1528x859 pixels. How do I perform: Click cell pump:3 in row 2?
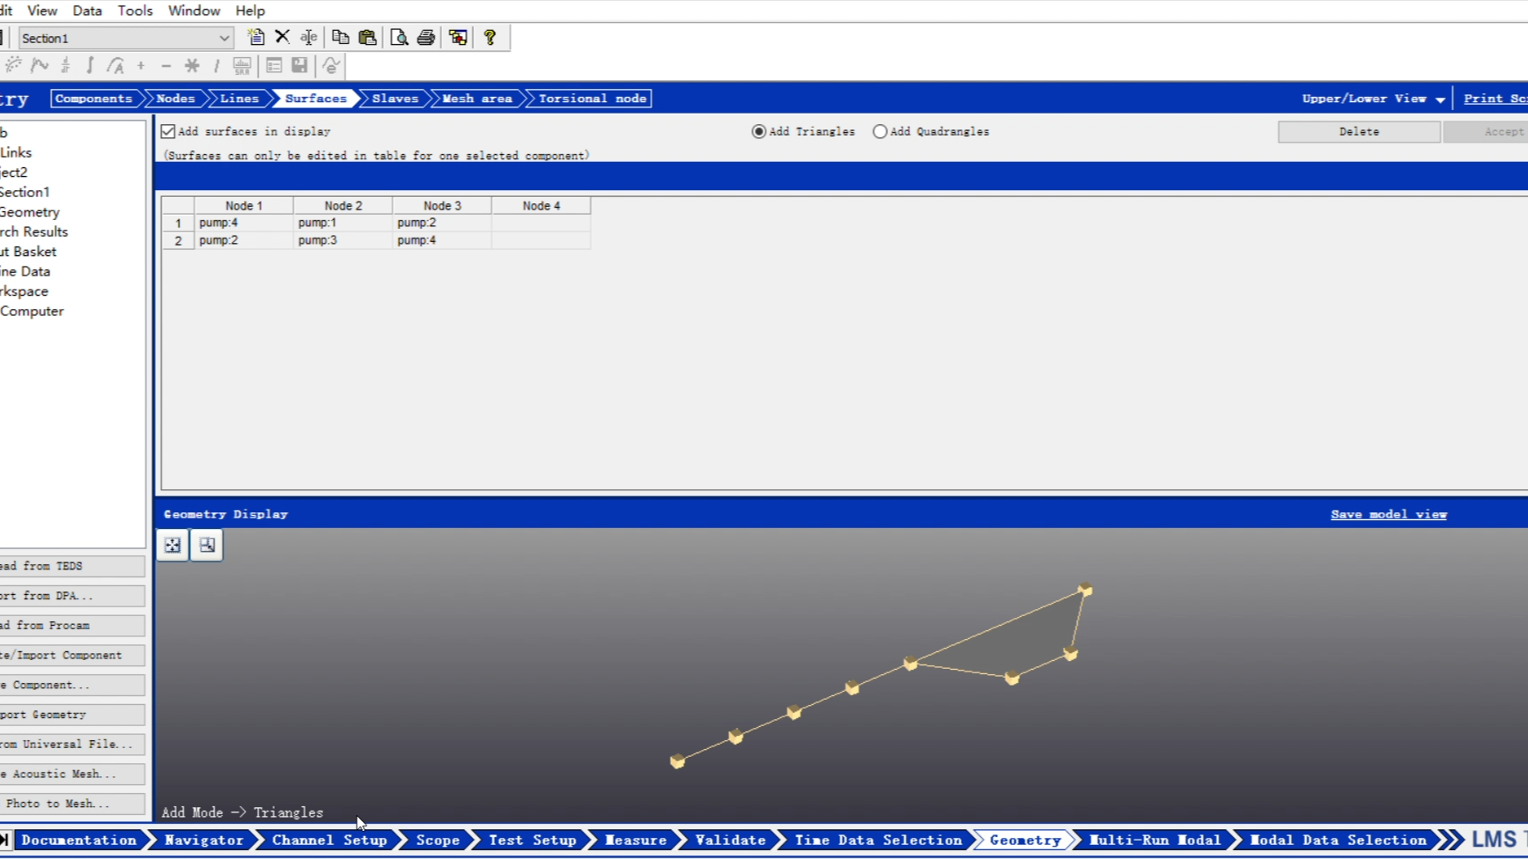[x=343, y=240]
